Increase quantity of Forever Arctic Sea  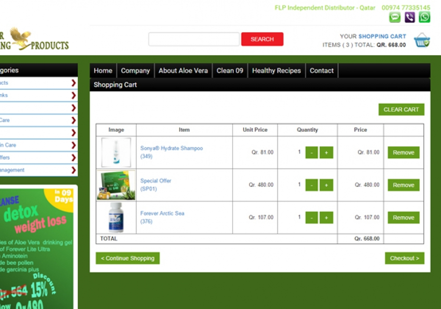(326, 218)
